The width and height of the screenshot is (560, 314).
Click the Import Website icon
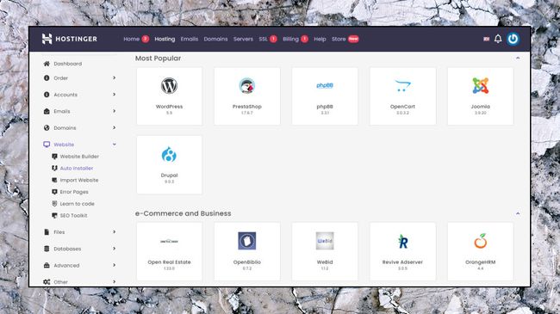(54, 180)
